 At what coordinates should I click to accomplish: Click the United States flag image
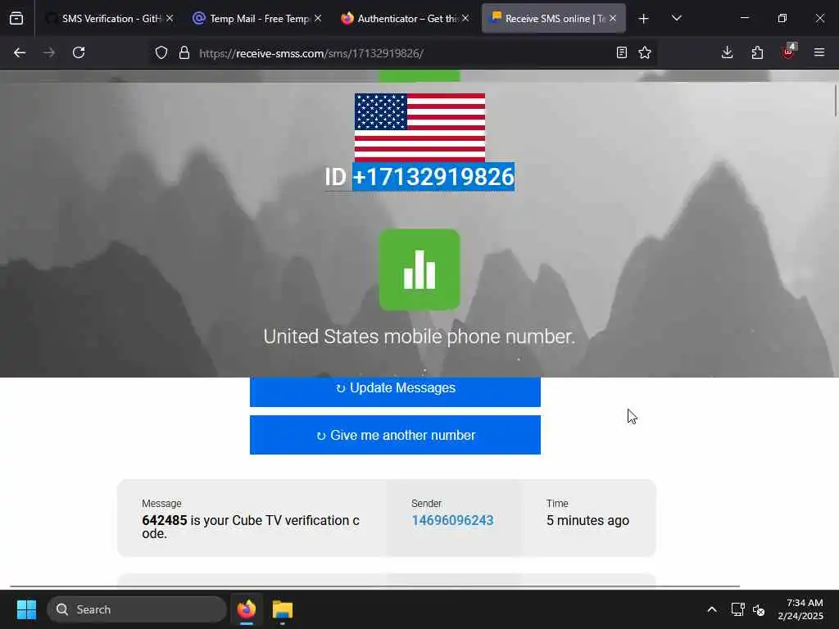click(420, 127)
